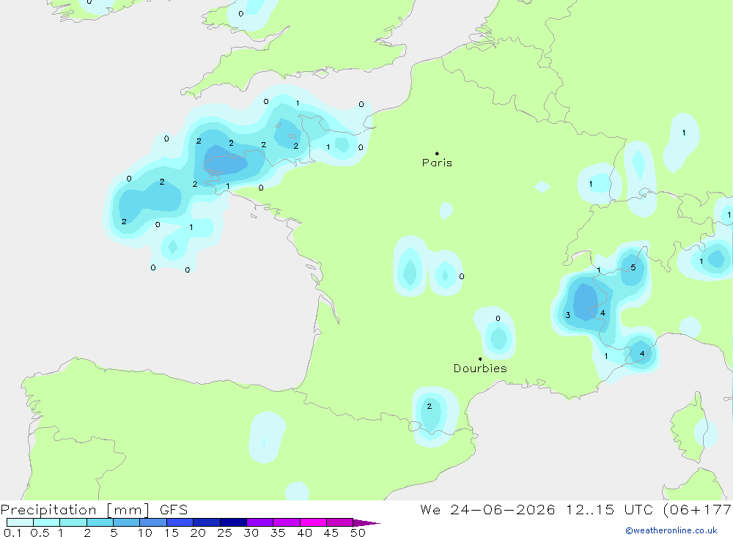The image size is (733, 537).
Task: Select the 10 mm legend color swatch
Action: 153,522
